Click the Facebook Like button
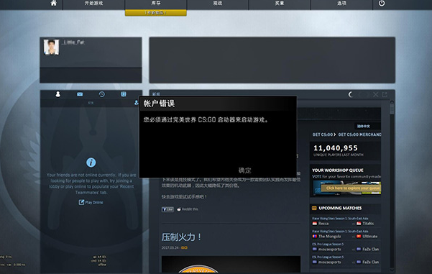 (x=167, y=209)
